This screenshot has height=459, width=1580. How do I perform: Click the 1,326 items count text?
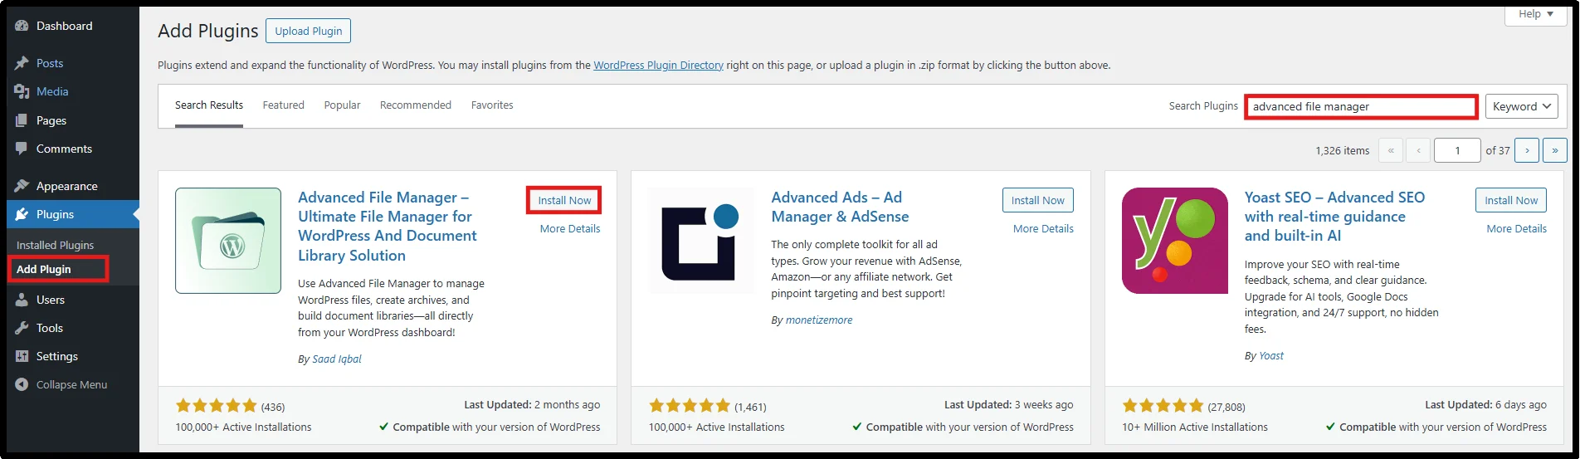pos(1342,150)
